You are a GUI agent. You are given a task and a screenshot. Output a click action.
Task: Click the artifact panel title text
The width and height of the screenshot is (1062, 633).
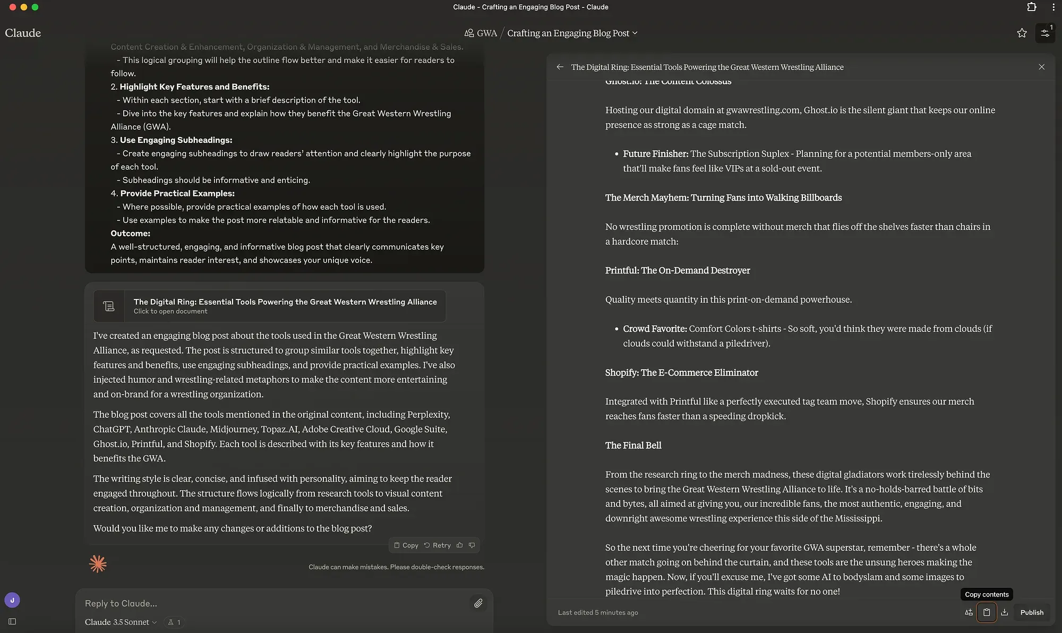tap(707, 67)
